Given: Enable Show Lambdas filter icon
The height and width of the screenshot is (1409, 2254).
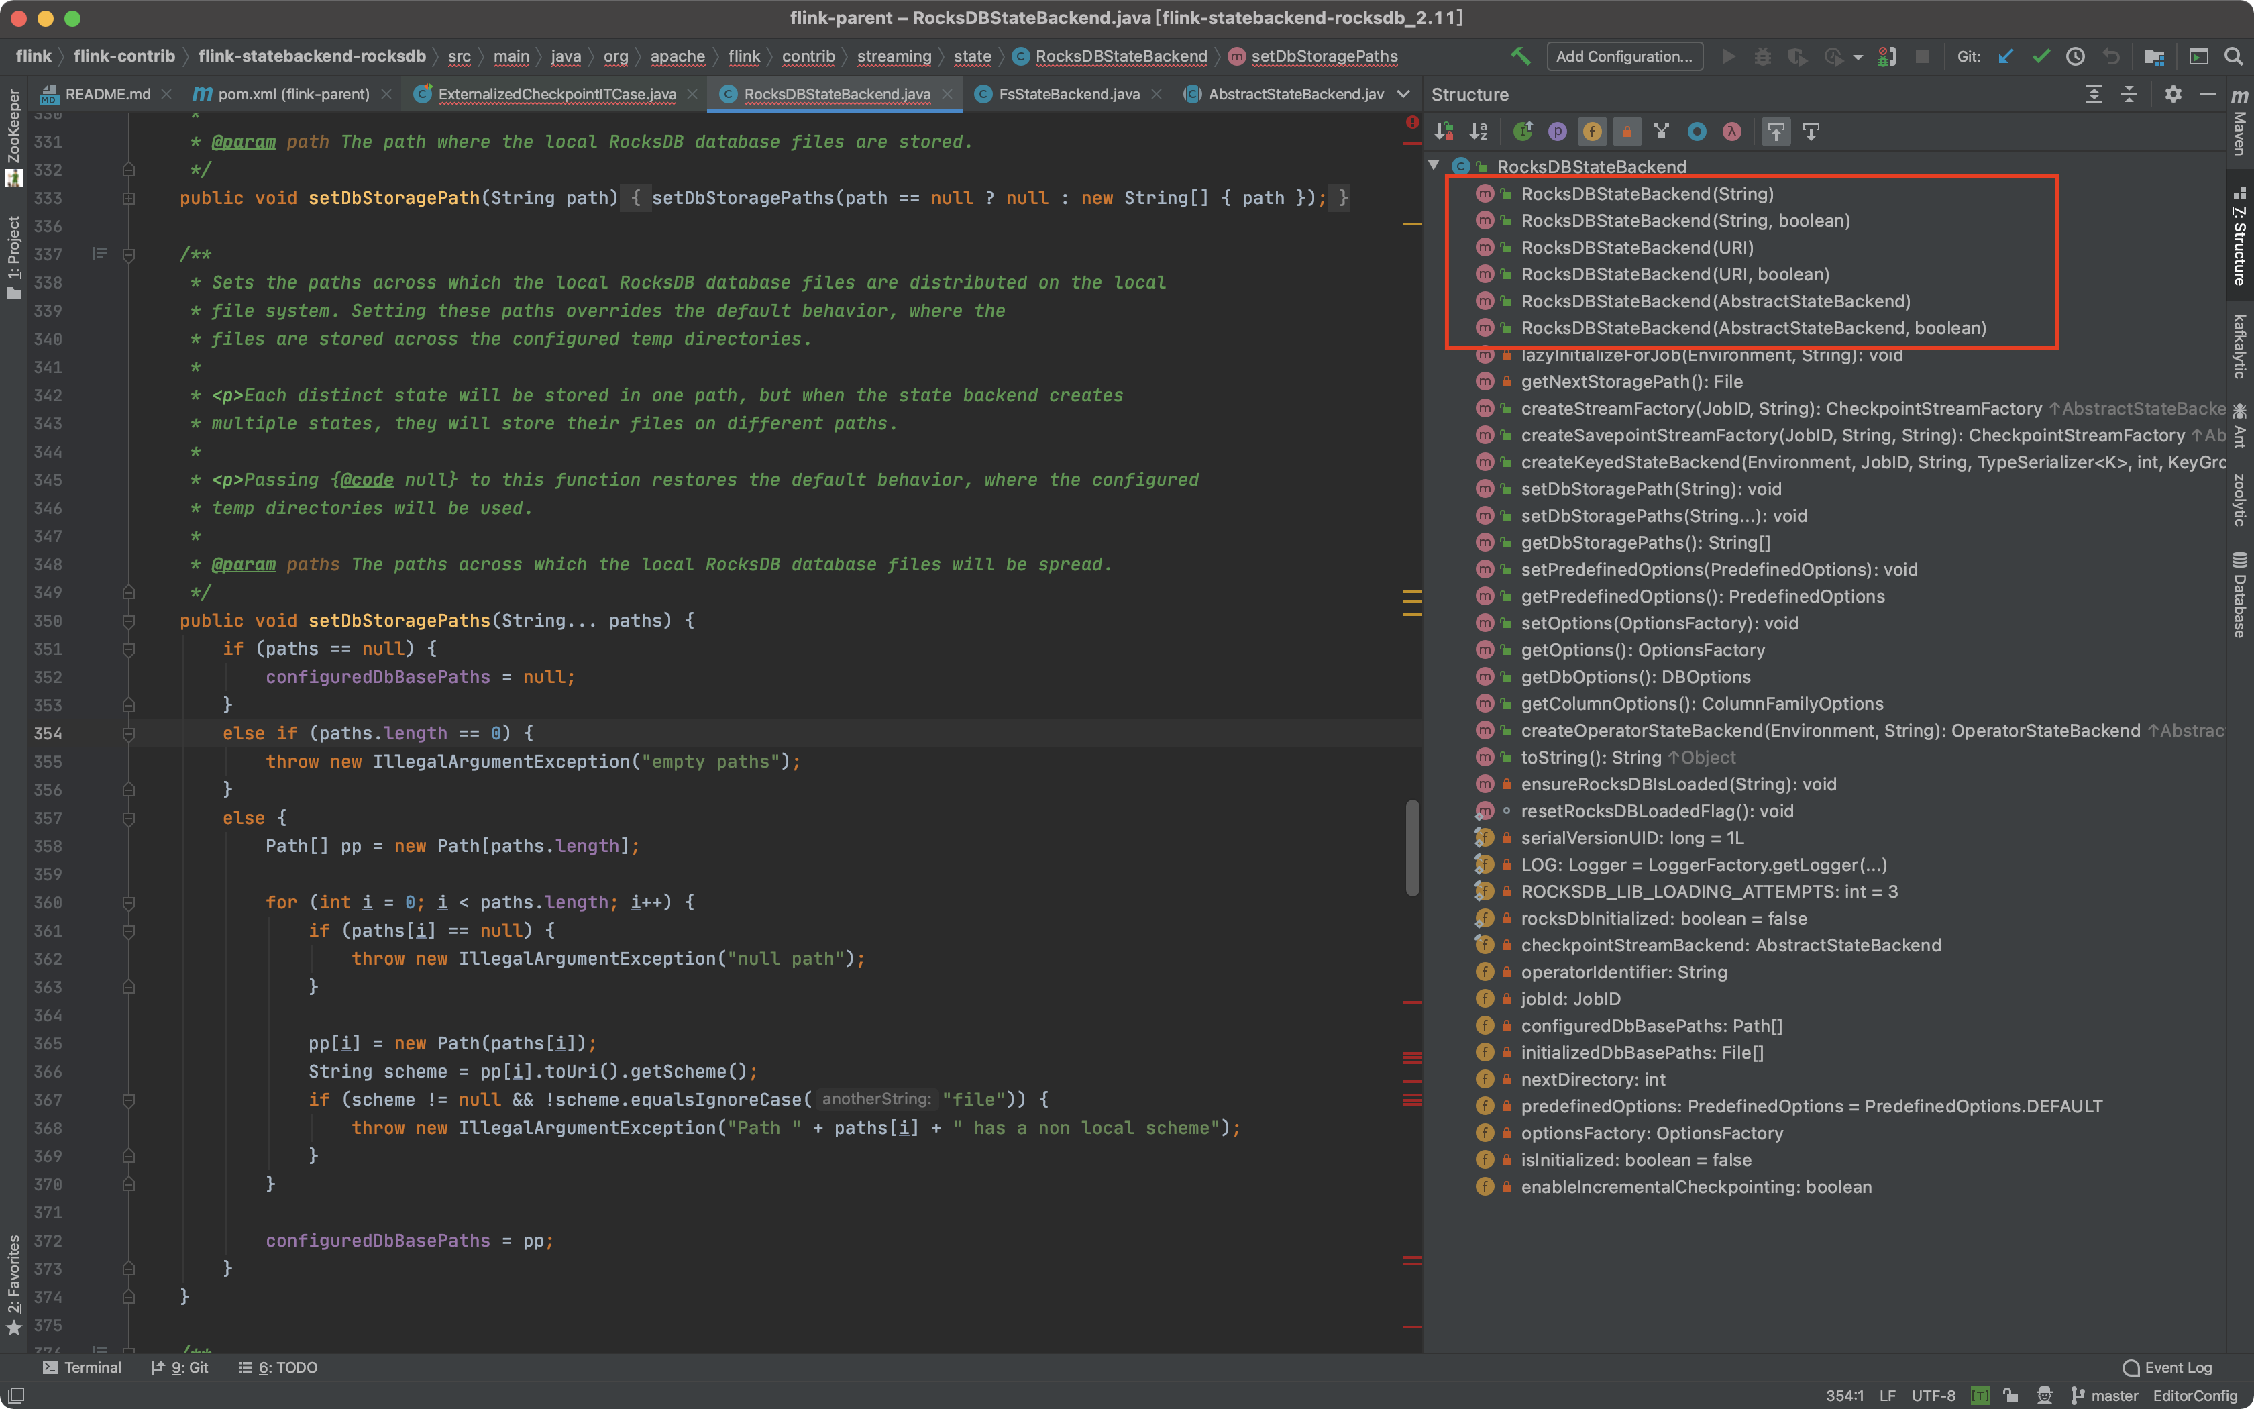Looking at the screenshot, I should (x=1731, y=132).
